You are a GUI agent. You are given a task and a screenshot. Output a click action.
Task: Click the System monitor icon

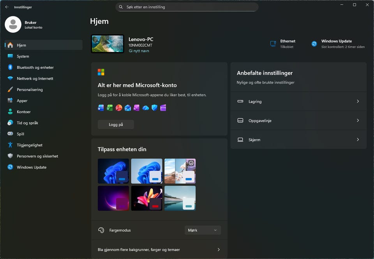click(10, 56)
